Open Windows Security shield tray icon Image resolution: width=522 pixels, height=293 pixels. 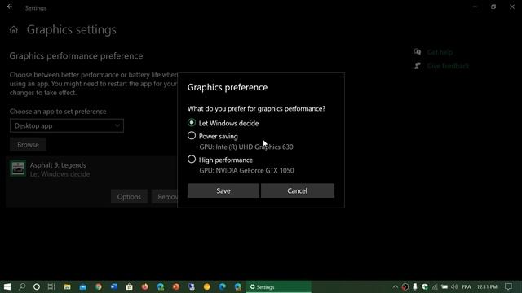tap(425, 286)
